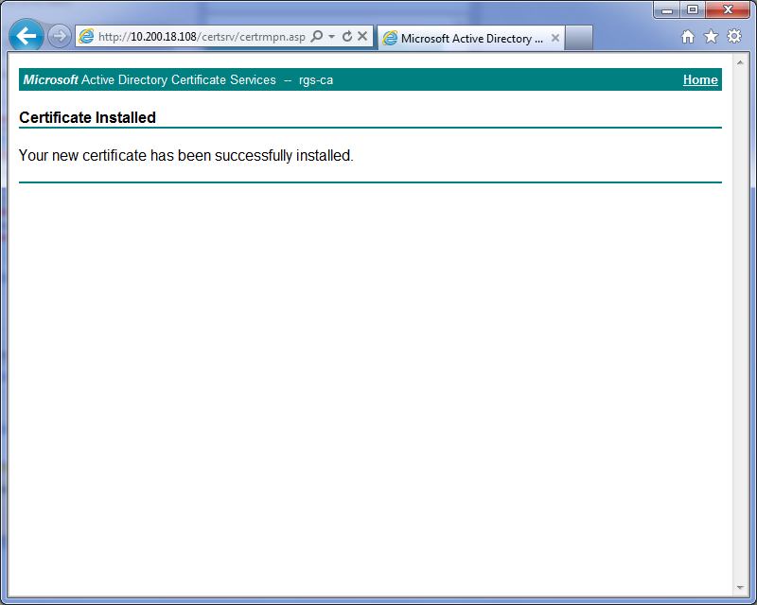Viewport: 757px width, 605px height.
Task: Click the vertical scrollbar up arrow
Action: tap(740, 62)
